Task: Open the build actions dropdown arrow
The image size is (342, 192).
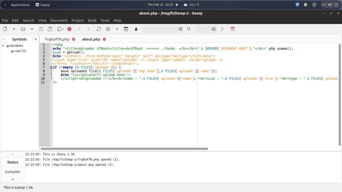Action: click(117, 29)
